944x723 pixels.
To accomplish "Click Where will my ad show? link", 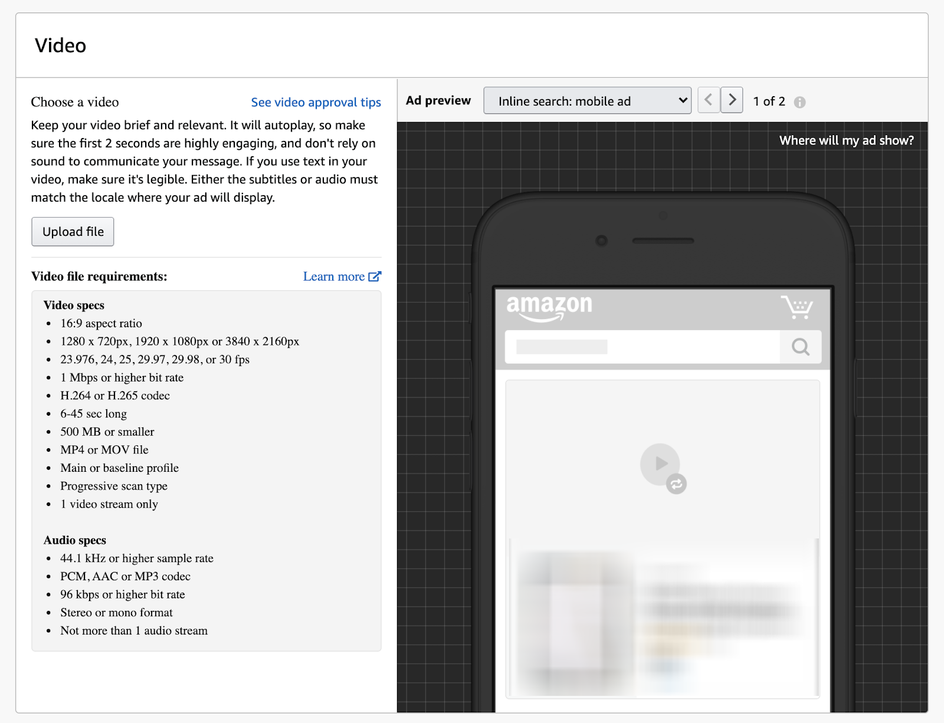I will point(846,140).
